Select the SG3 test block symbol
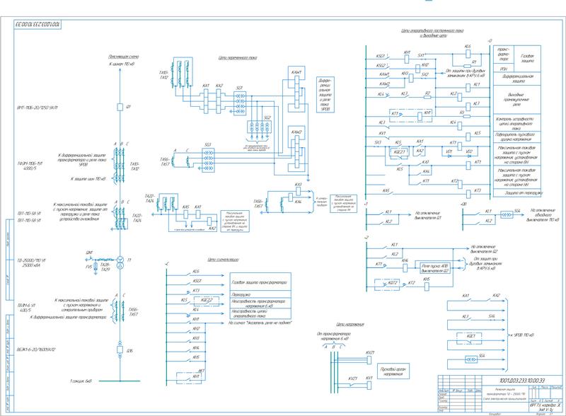 (208, 160)
